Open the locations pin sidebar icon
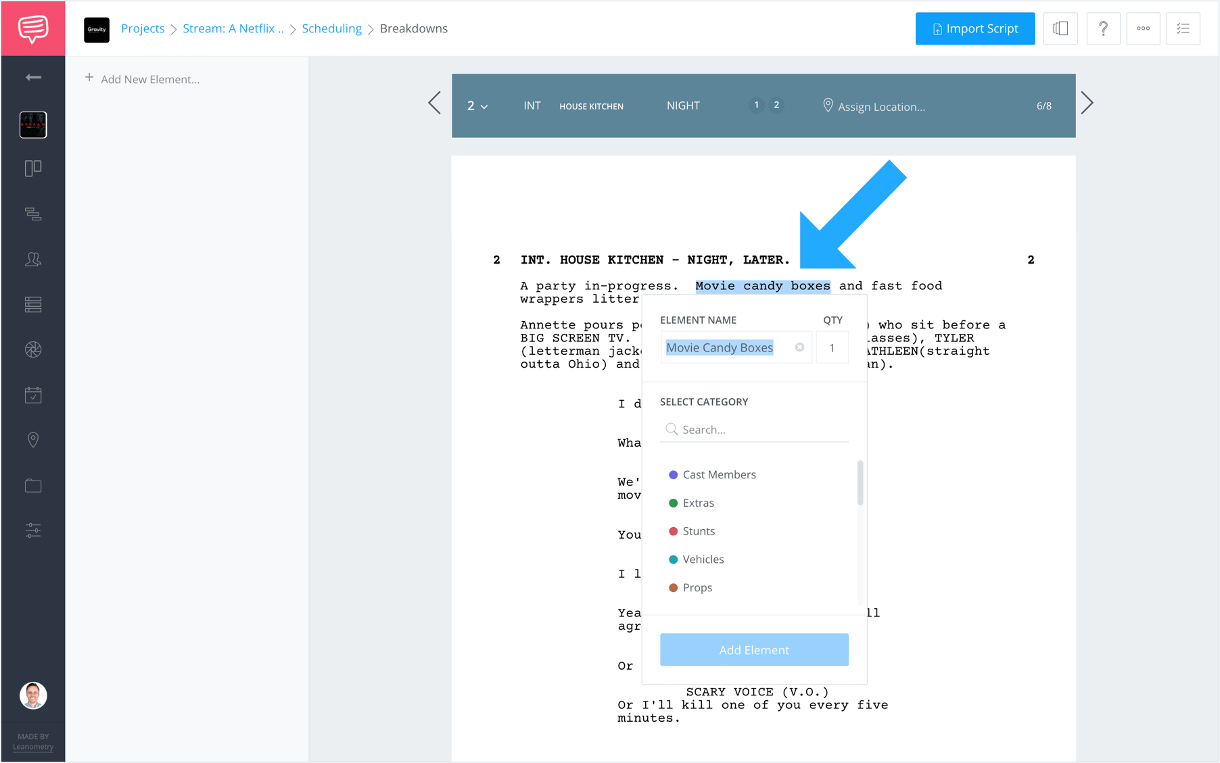1220x763 pixels. (x=33, y=440)
